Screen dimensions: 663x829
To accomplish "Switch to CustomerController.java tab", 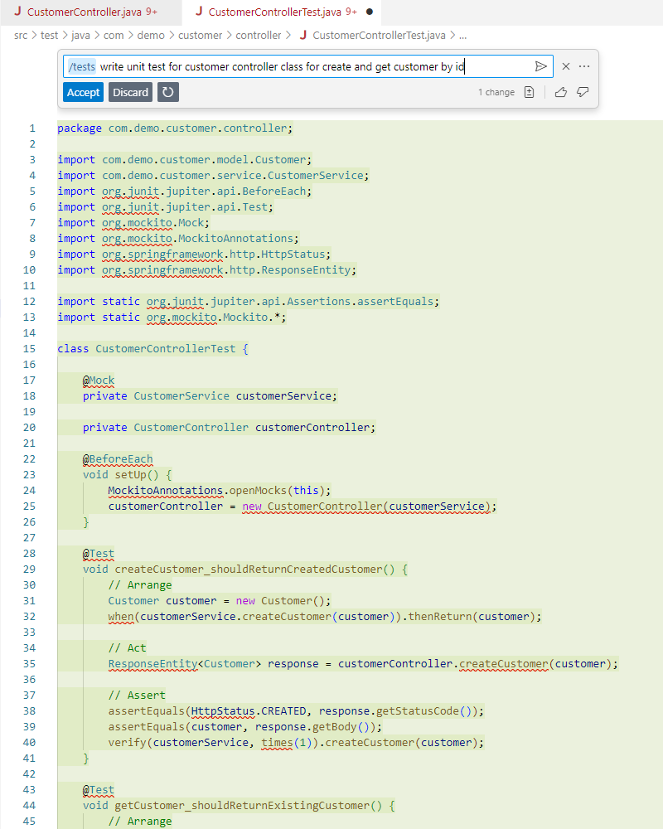I will coord(91,12).
